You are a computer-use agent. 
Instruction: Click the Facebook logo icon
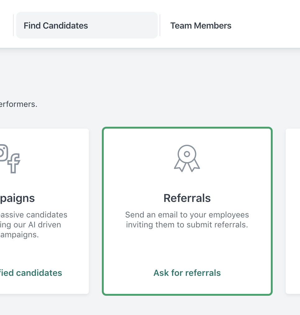14,163
